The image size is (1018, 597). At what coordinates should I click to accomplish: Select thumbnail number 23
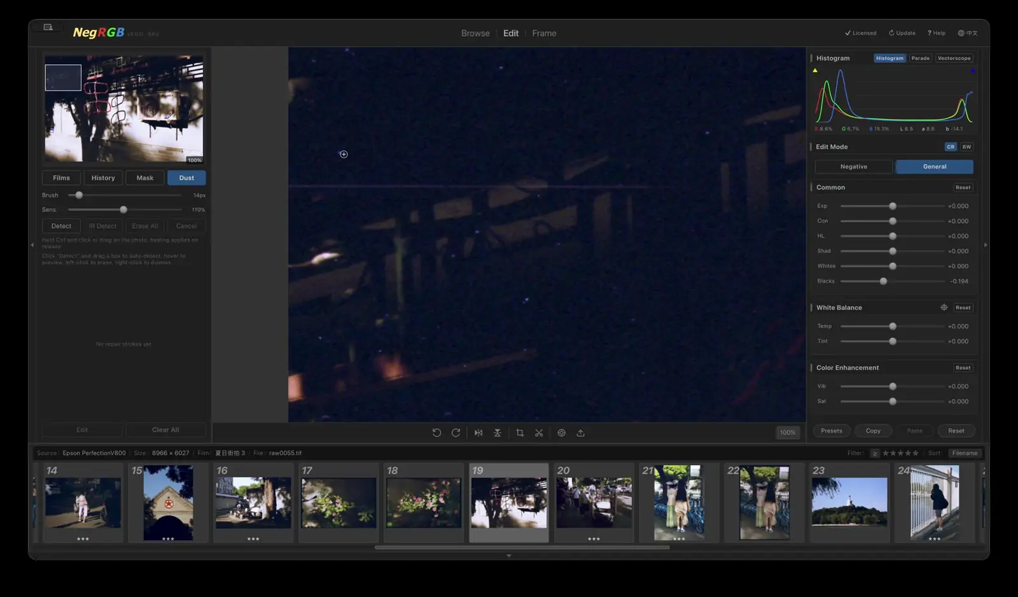(849, 503)
